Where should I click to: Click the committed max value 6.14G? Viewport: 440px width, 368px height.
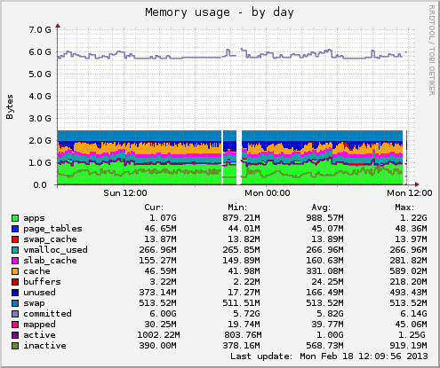point(413,314)
